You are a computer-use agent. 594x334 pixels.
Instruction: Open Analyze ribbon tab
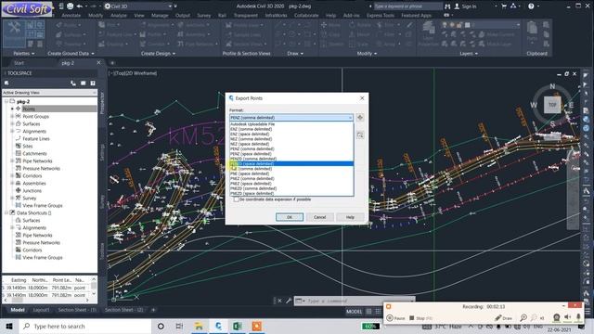119,16
